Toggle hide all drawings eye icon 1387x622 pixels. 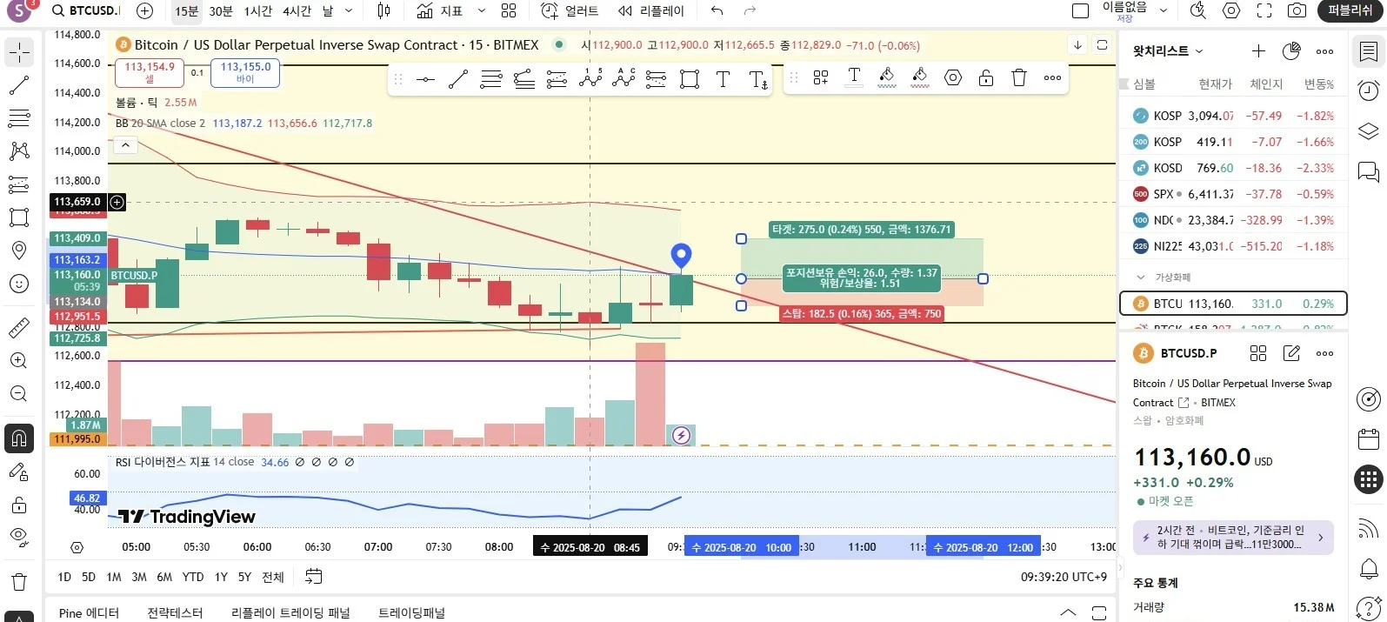(19, 538)
